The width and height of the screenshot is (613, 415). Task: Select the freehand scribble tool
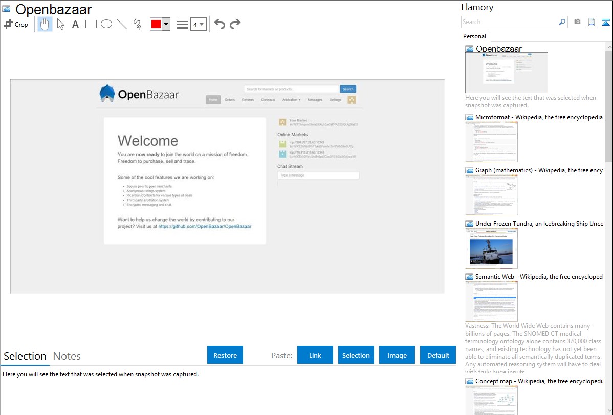click(x=137, y=24)
